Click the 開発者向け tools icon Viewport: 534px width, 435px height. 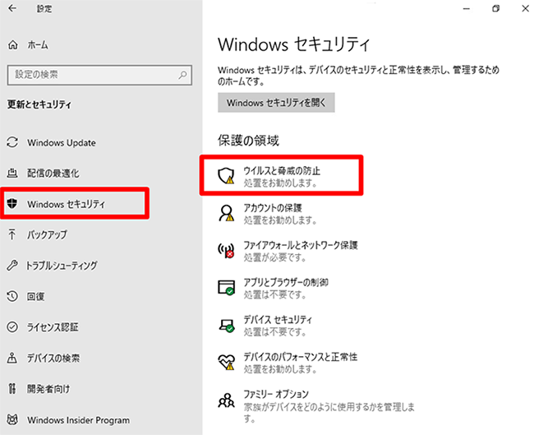point(12,388)
